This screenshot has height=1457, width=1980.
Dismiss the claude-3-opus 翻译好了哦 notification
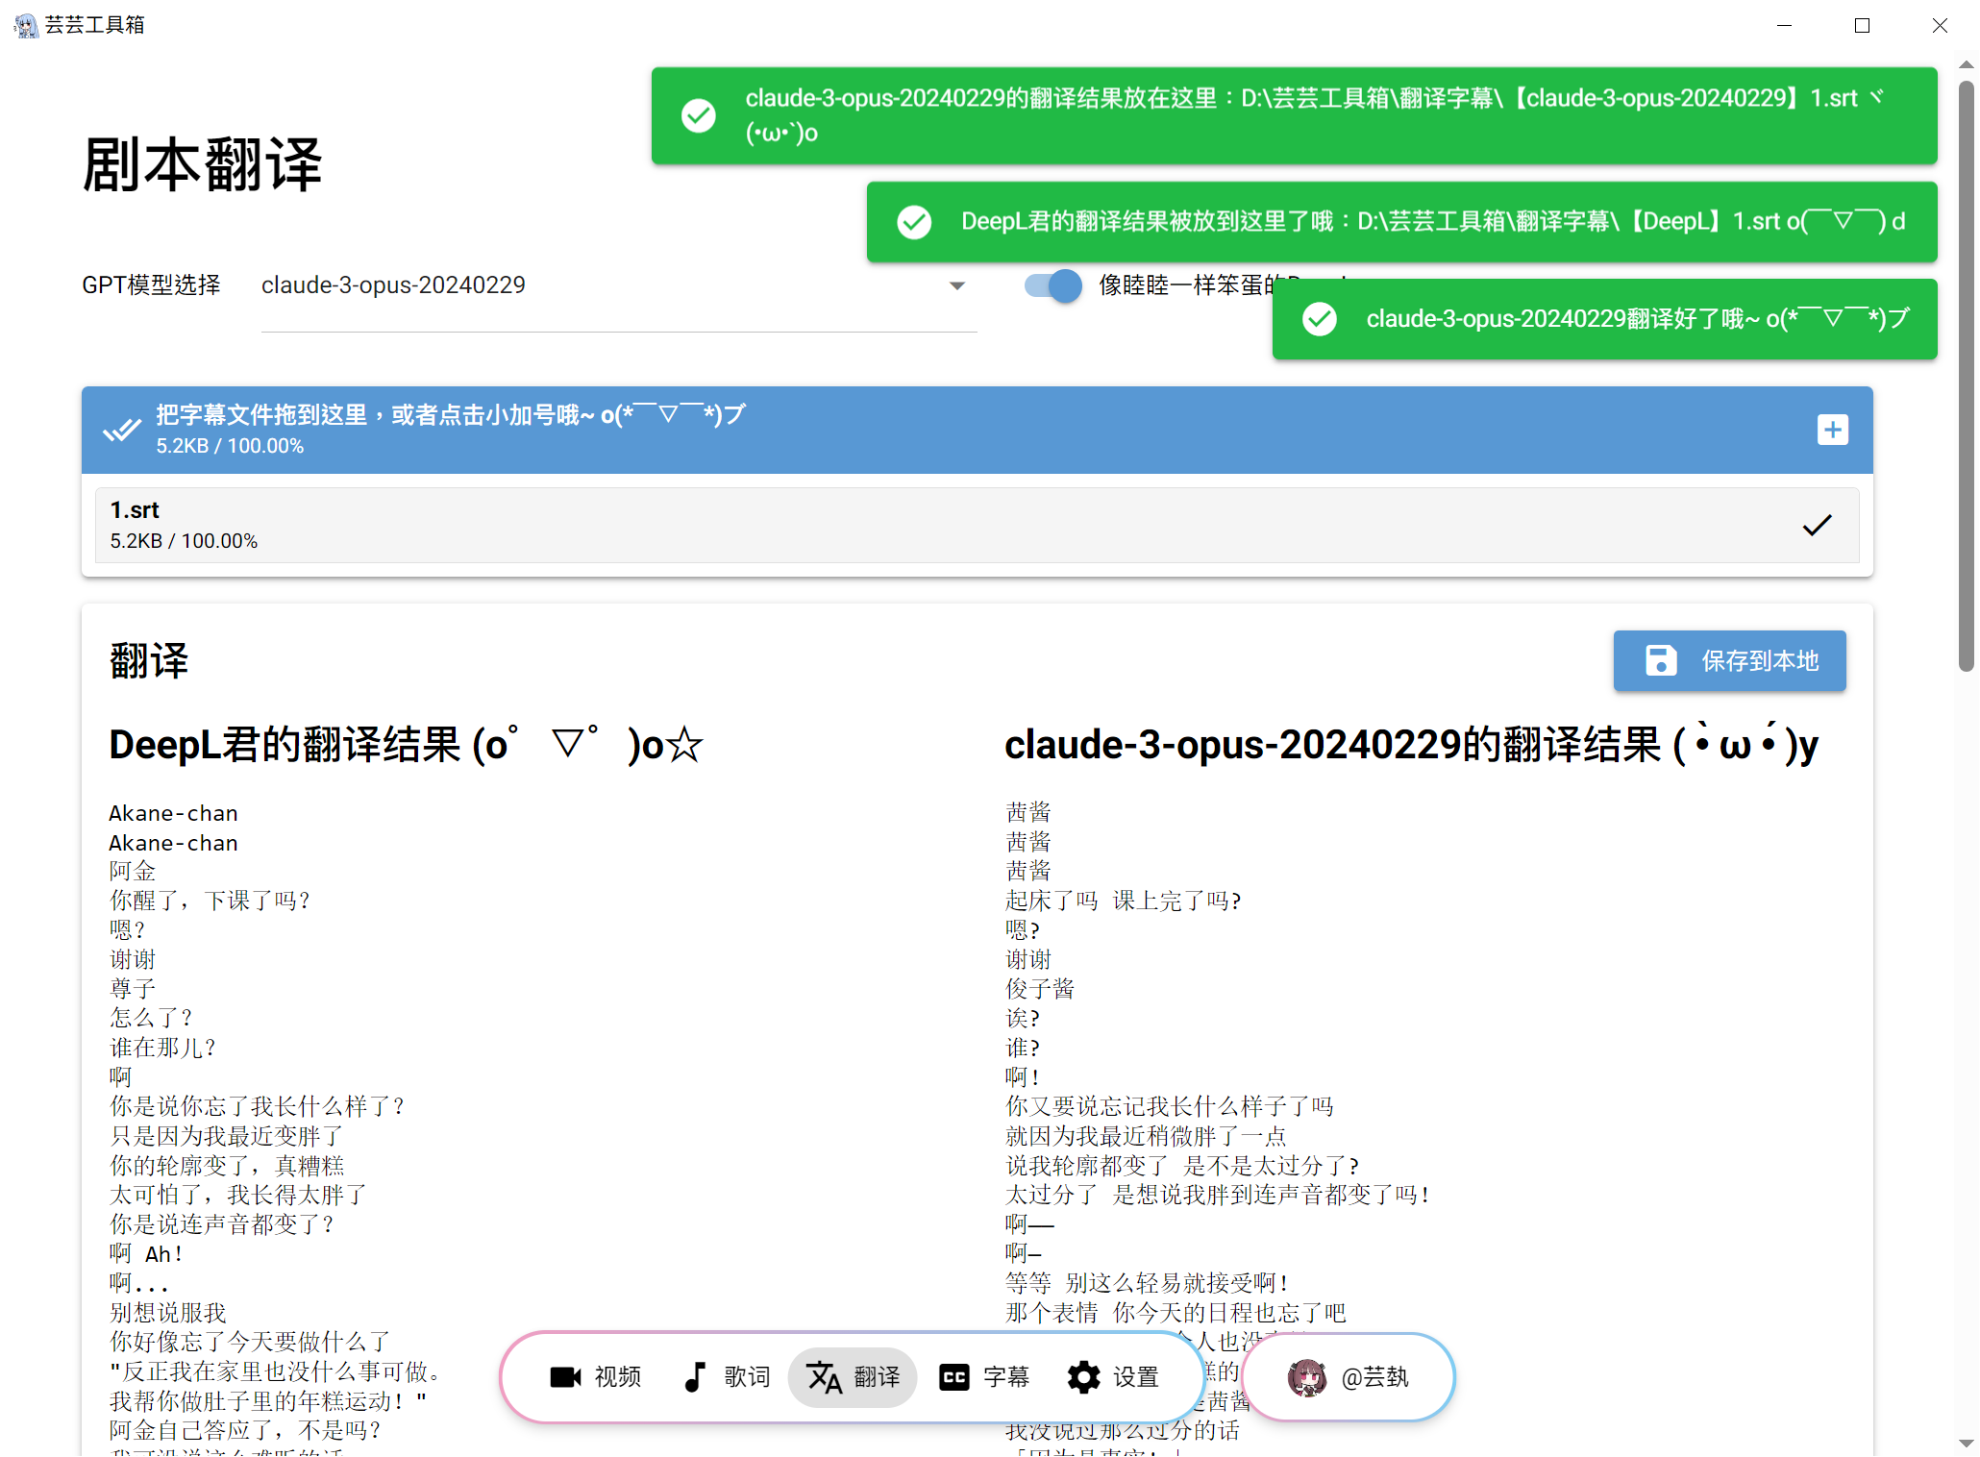point(1604,319)
